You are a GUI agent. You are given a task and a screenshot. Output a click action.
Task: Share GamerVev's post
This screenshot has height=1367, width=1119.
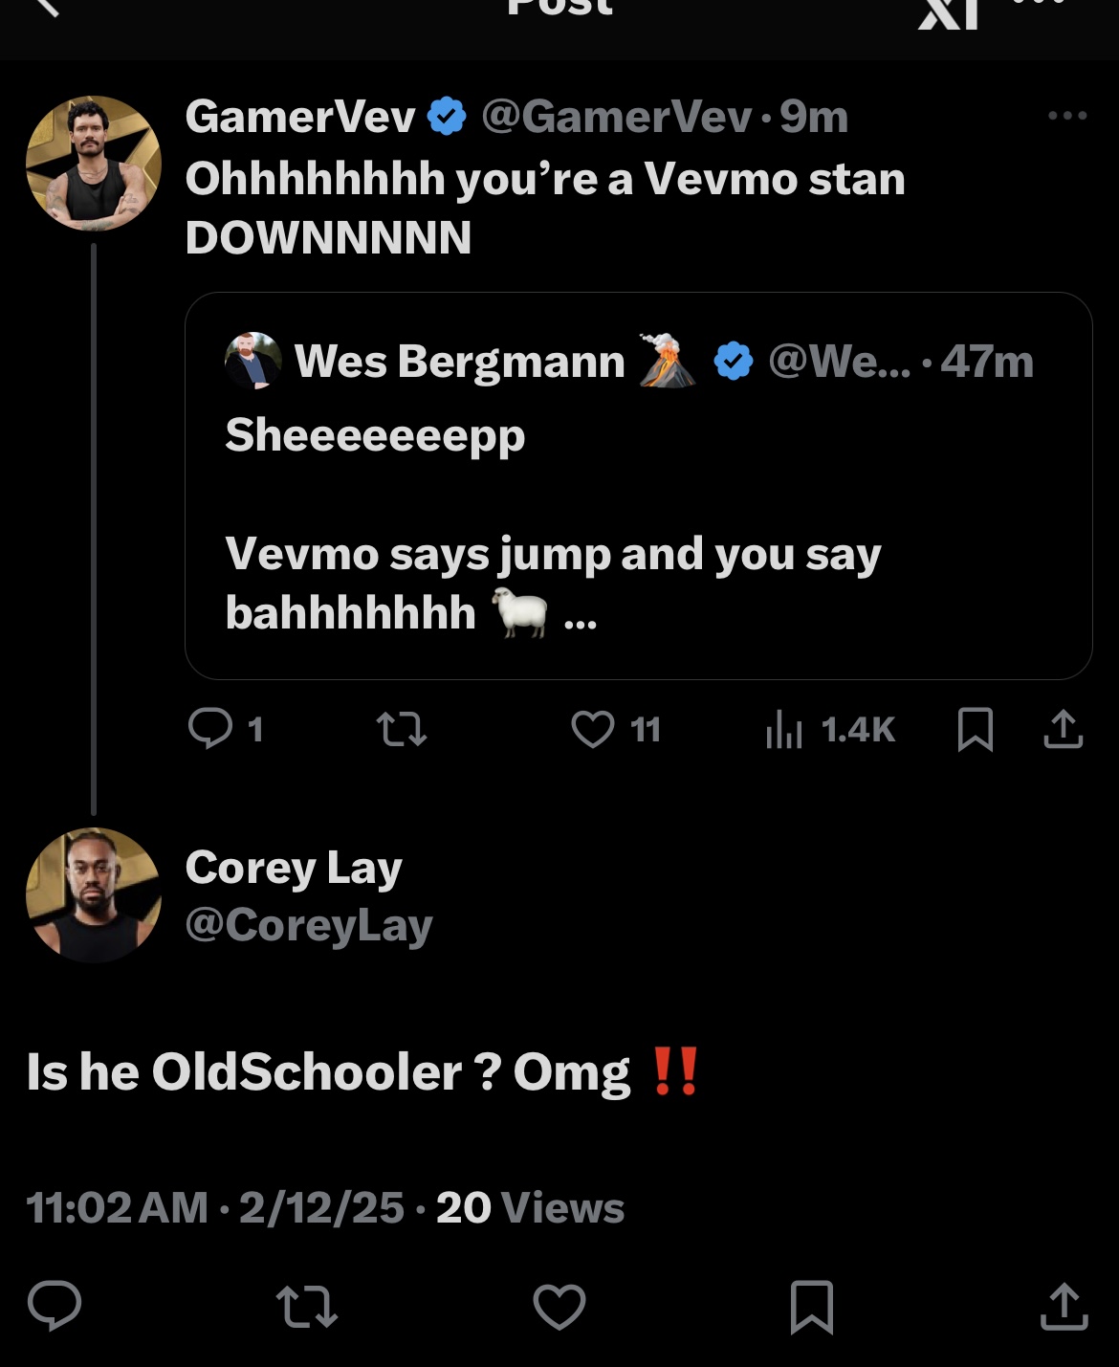point(1064,729)
